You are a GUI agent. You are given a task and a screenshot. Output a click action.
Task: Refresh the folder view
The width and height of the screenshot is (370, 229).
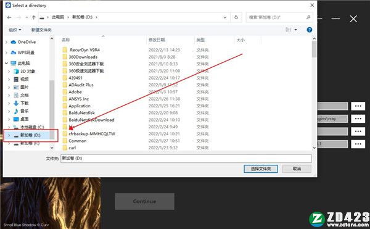236,17
